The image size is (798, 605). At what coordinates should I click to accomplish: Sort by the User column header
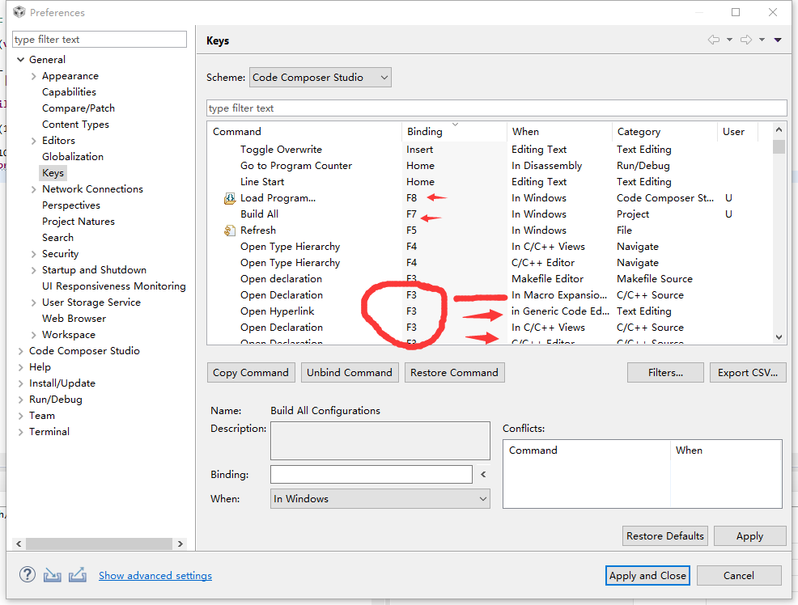737,132
